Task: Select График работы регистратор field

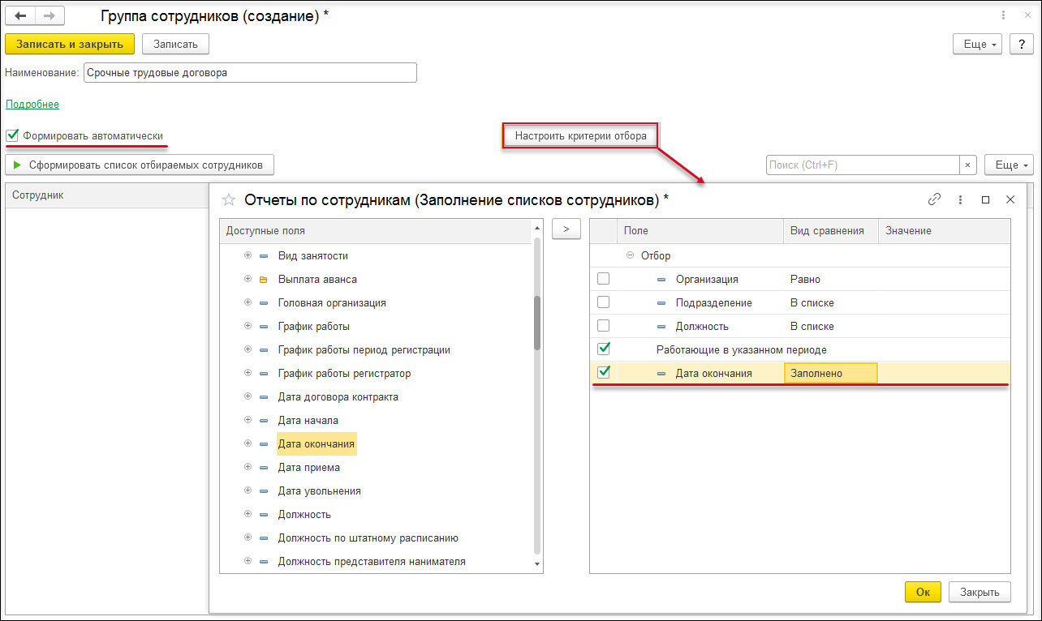Action: point(344,374)
